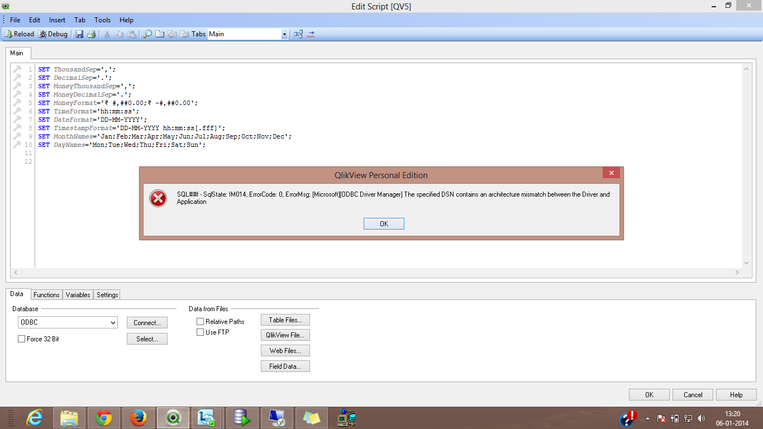Click the volume speaker tray icon
The height and width of the screenshot is (429, 763).
[701, 418]
